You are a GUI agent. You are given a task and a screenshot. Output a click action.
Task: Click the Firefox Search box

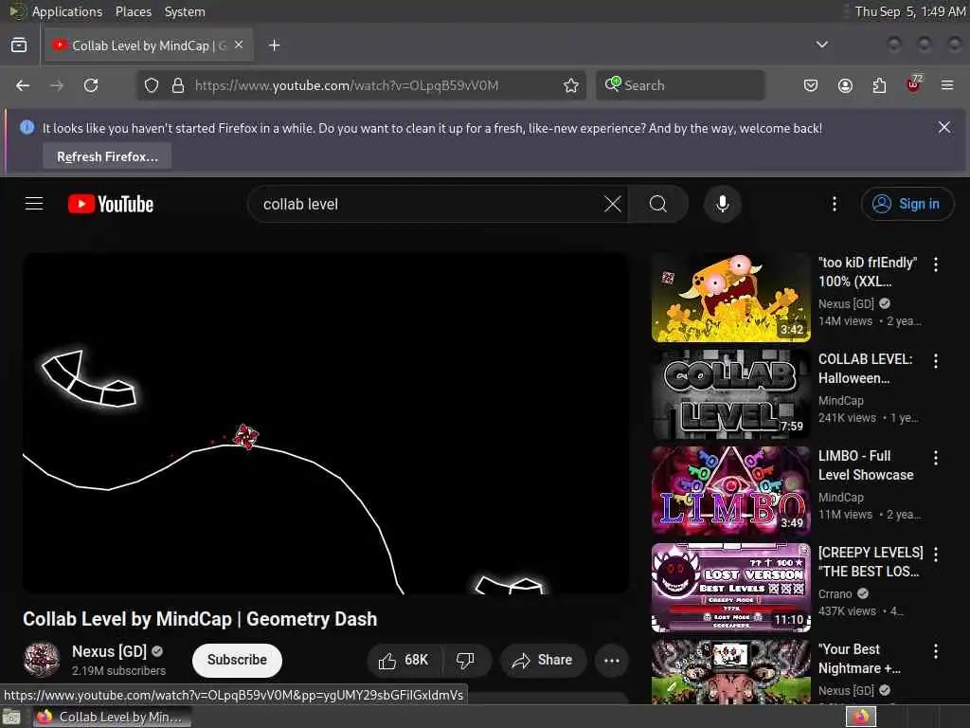point(680,85)
